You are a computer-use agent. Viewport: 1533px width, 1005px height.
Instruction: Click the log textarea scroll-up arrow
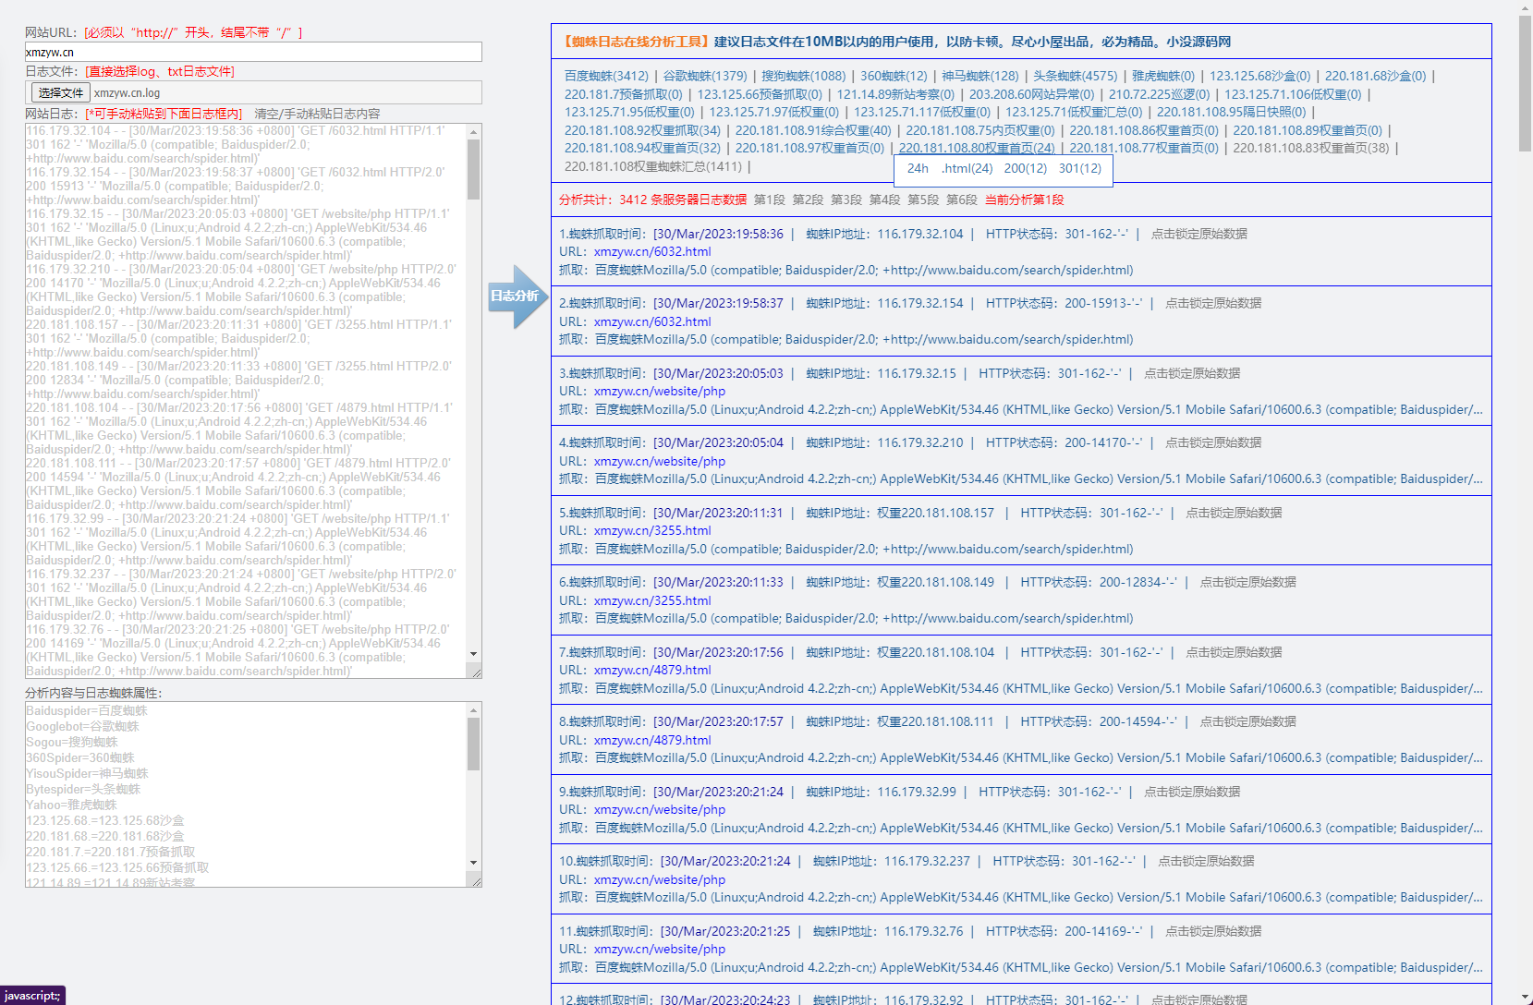point(474,131)
